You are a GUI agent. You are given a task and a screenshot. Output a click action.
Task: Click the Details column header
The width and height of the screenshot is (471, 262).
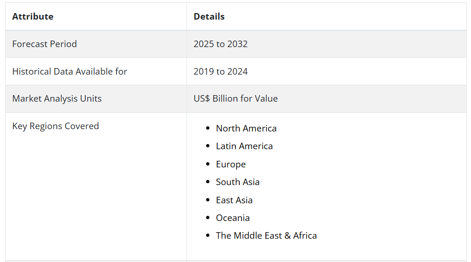point(209,17)
